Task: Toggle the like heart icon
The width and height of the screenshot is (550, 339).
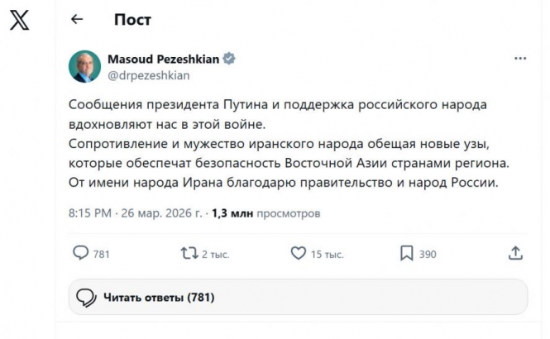Action: (297, 253)
